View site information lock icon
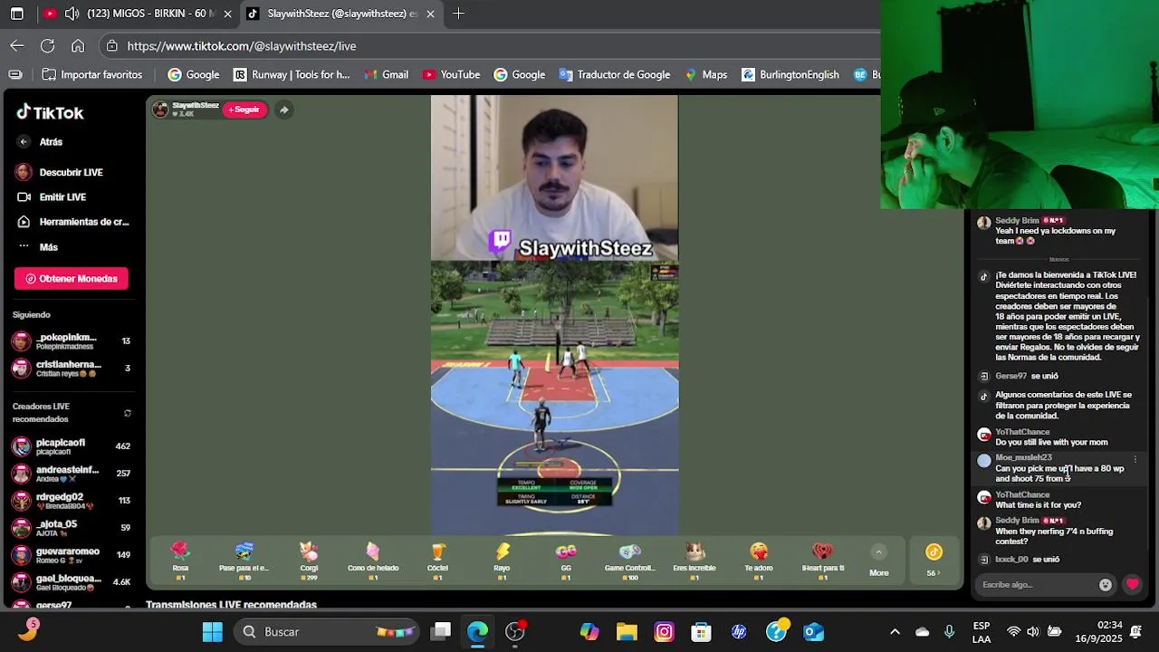 [111, 45]
